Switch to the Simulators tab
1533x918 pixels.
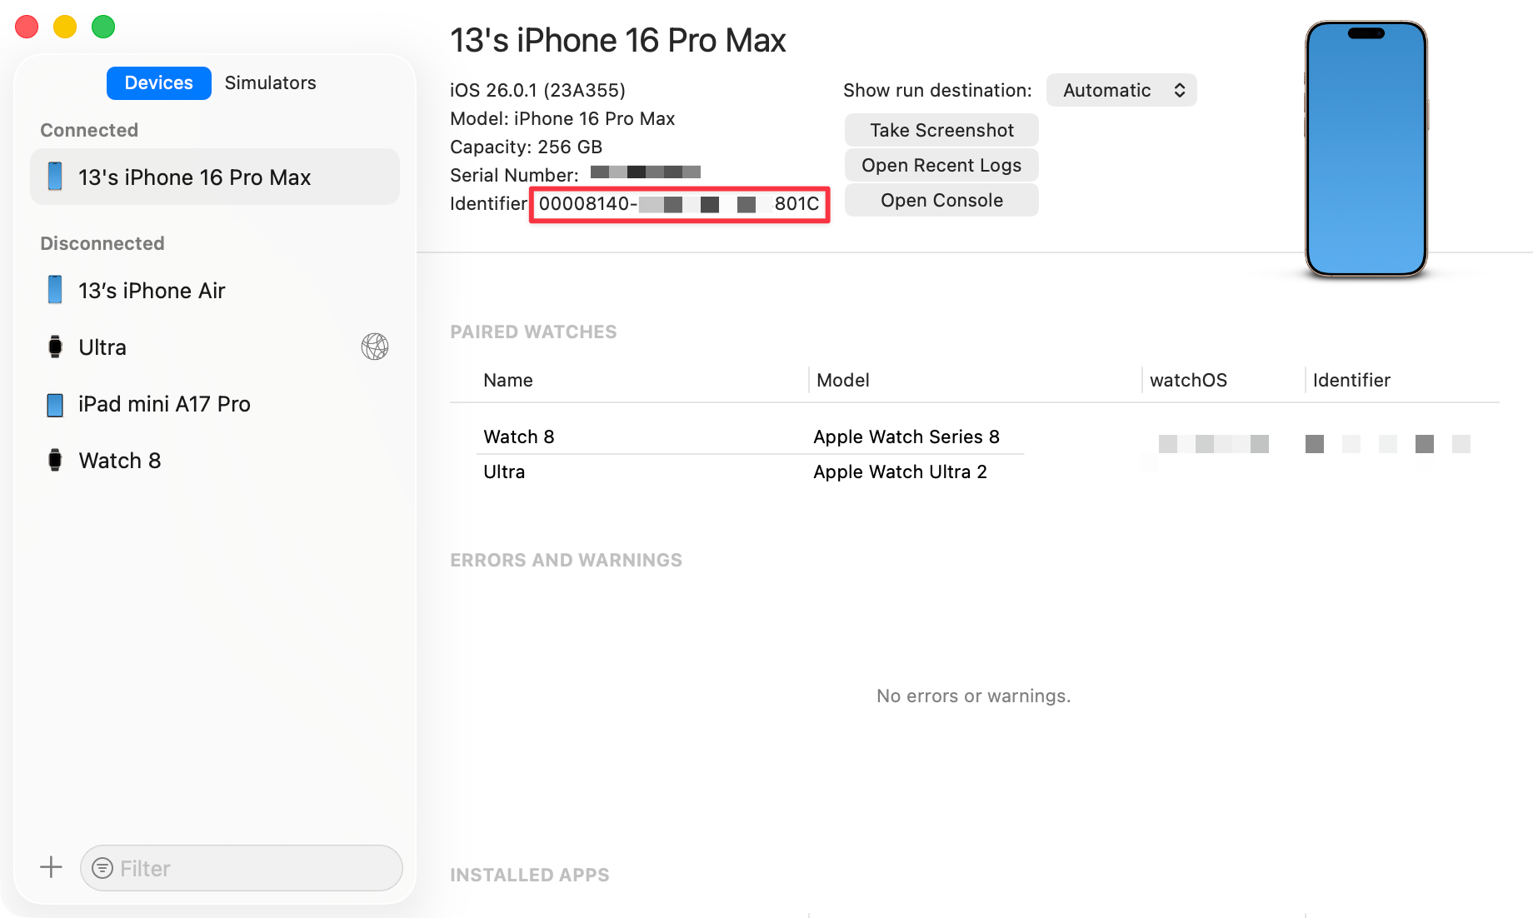(x=270, y=83)
